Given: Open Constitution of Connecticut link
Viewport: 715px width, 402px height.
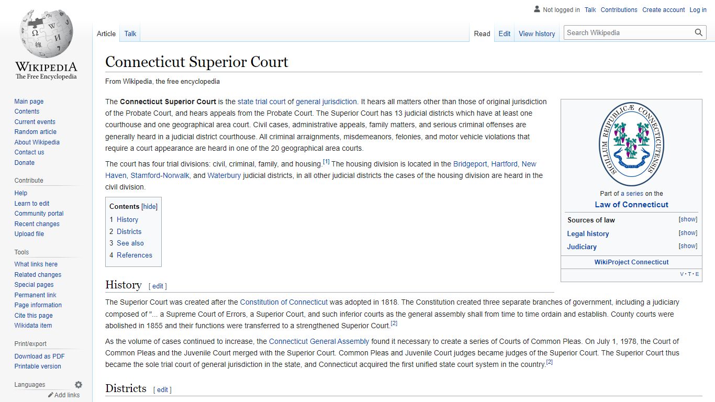Looking at the screenshot, I should click(x=284, y=302).
